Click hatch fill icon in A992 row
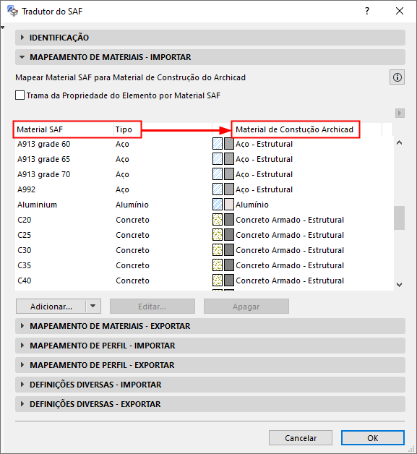The image size is (417, 454). [x=218, y=189]
